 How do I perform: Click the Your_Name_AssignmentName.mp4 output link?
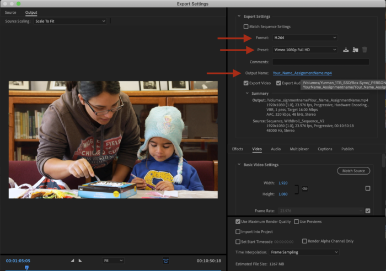point(302,73)
